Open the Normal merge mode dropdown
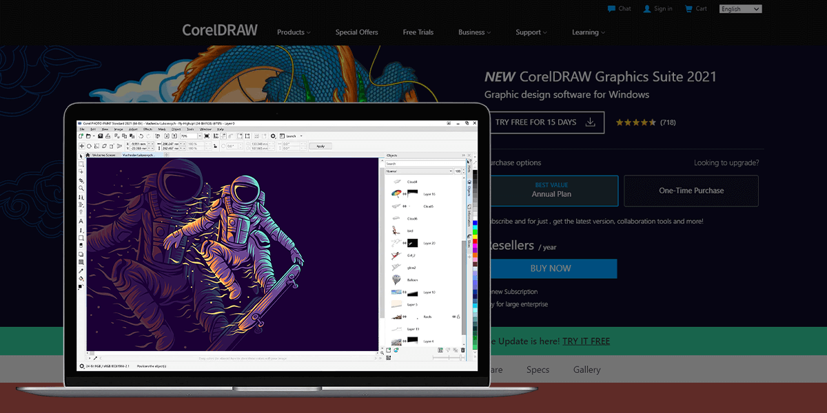The height and width of the screenshot is (413, 827). [420, 171]
